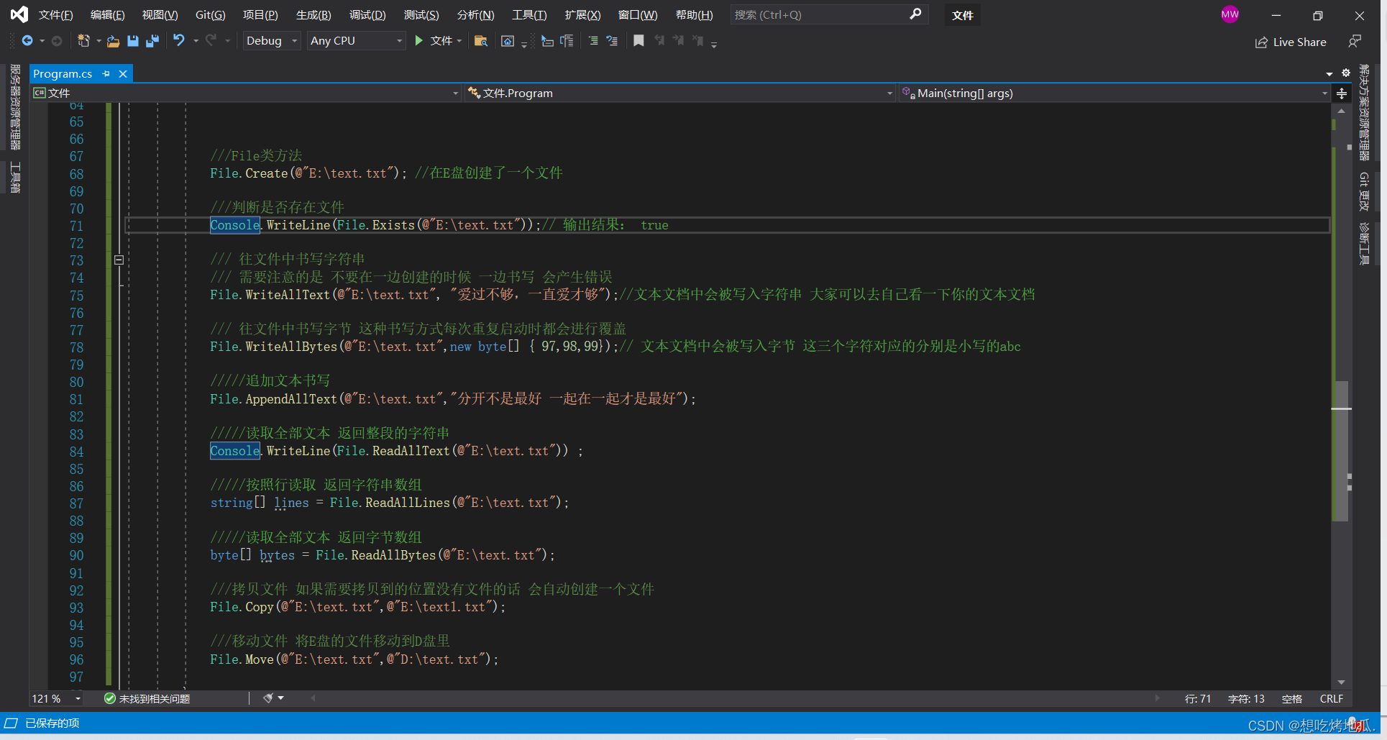Pin the Program.cs tab
This screenshot has width=1387, height=740.
click(x=106, y=73)
